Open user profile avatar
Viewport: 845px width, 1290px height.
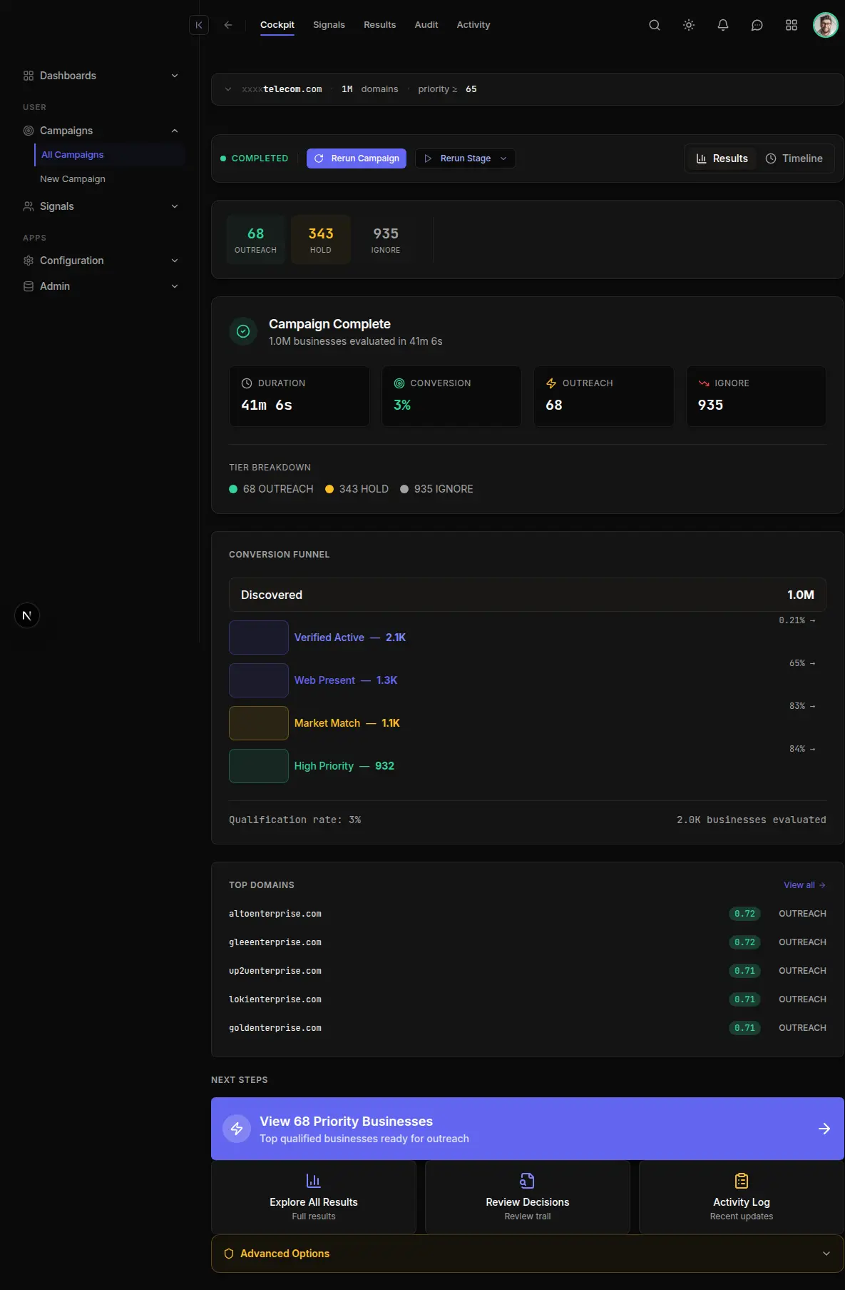pos(826,25)
